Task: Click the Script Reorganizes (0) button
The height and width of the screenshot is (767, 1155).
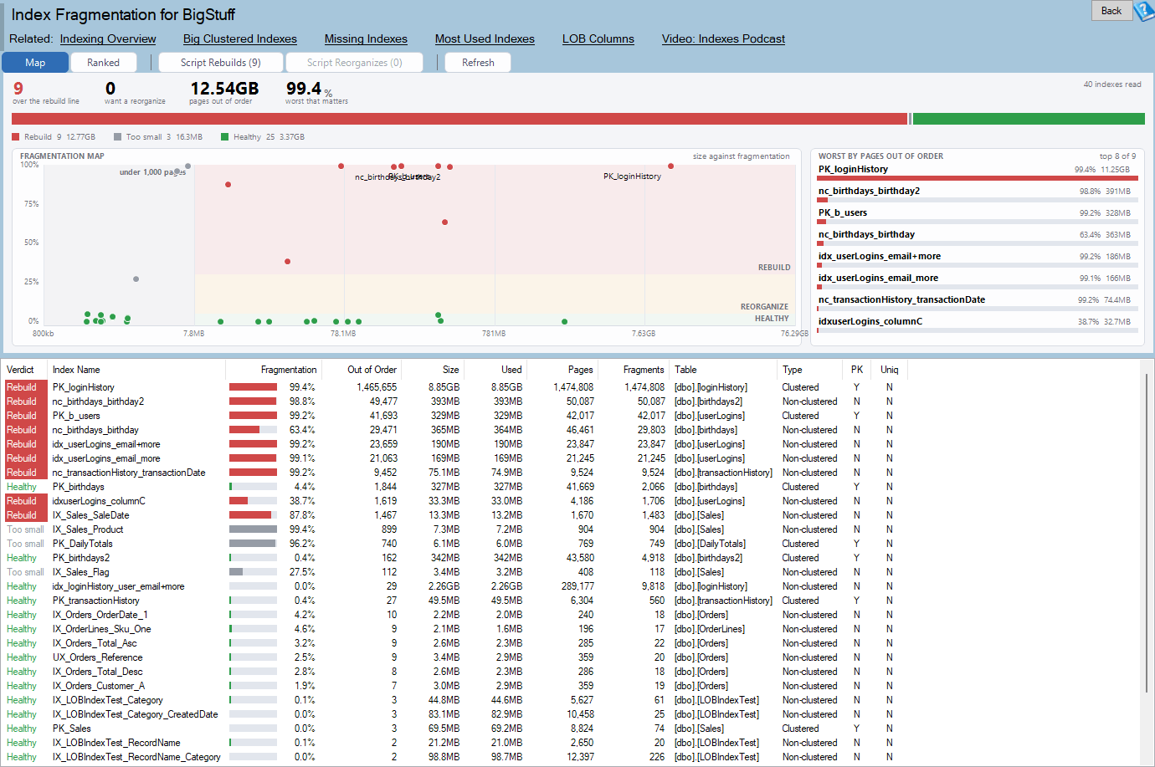Action: pyautogui.click(x=354, y=63)
